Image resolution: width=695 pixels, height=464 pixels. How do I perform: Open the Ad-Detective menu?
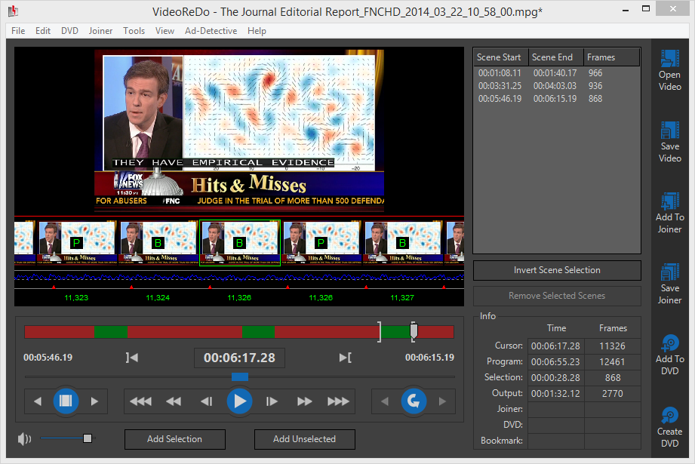(211, 31)
